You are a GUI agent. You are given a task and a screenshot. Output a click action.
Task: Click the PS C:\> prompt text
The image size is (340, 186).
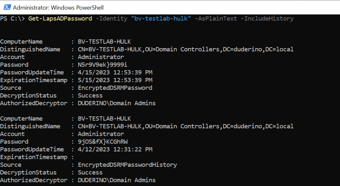click(x=13, y=19)
